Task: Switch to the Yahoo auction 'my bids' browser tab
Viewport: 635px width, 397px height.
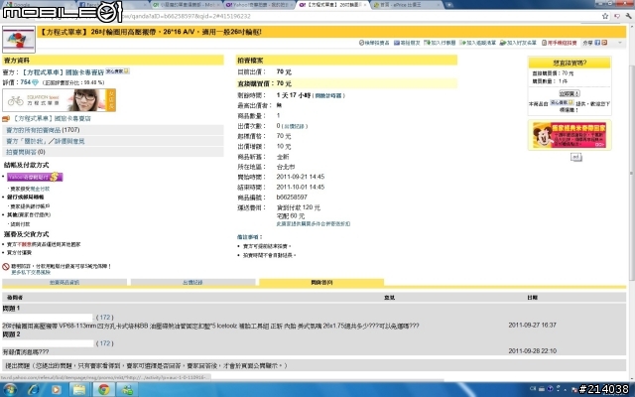Action: (259, 4)
